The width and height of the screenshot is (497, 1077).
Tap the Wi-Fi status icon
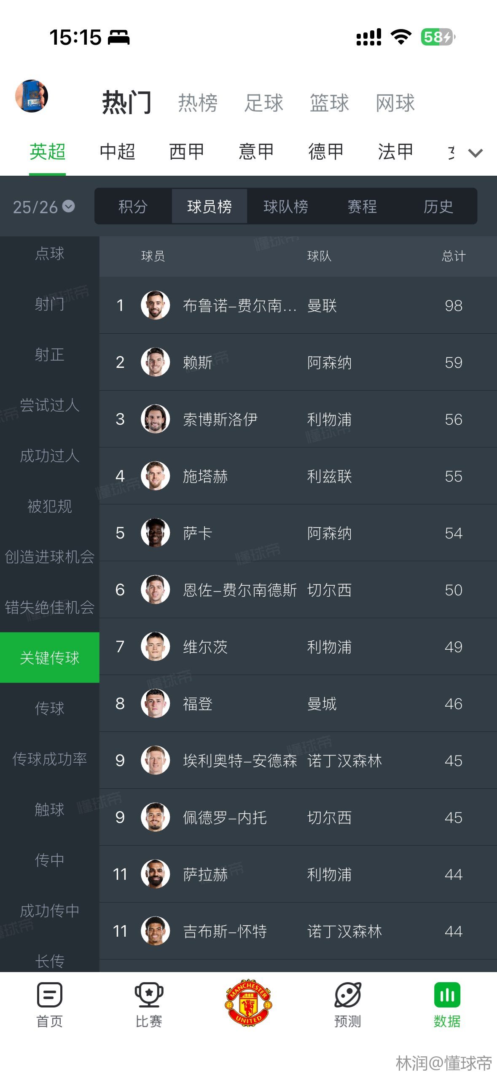[401, 37]
